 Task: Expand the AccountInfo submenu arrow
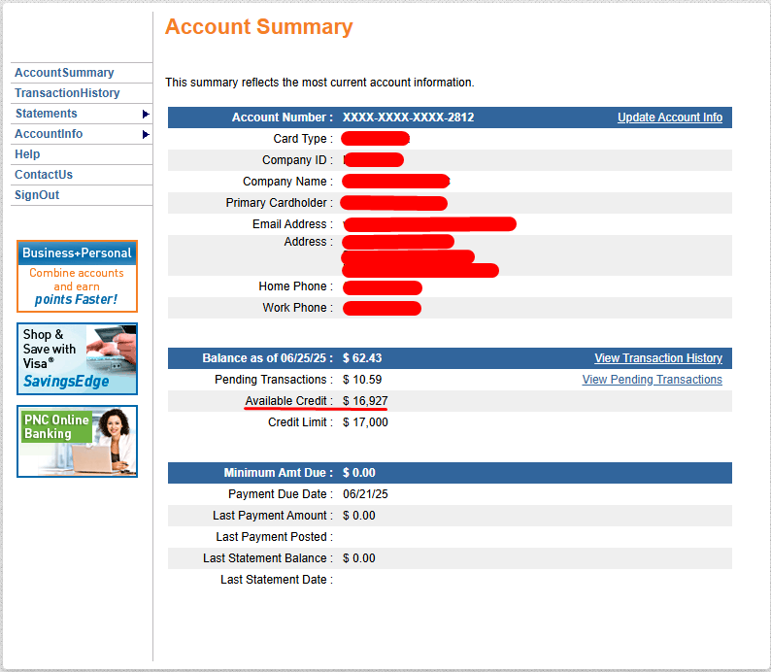point(146,134)
